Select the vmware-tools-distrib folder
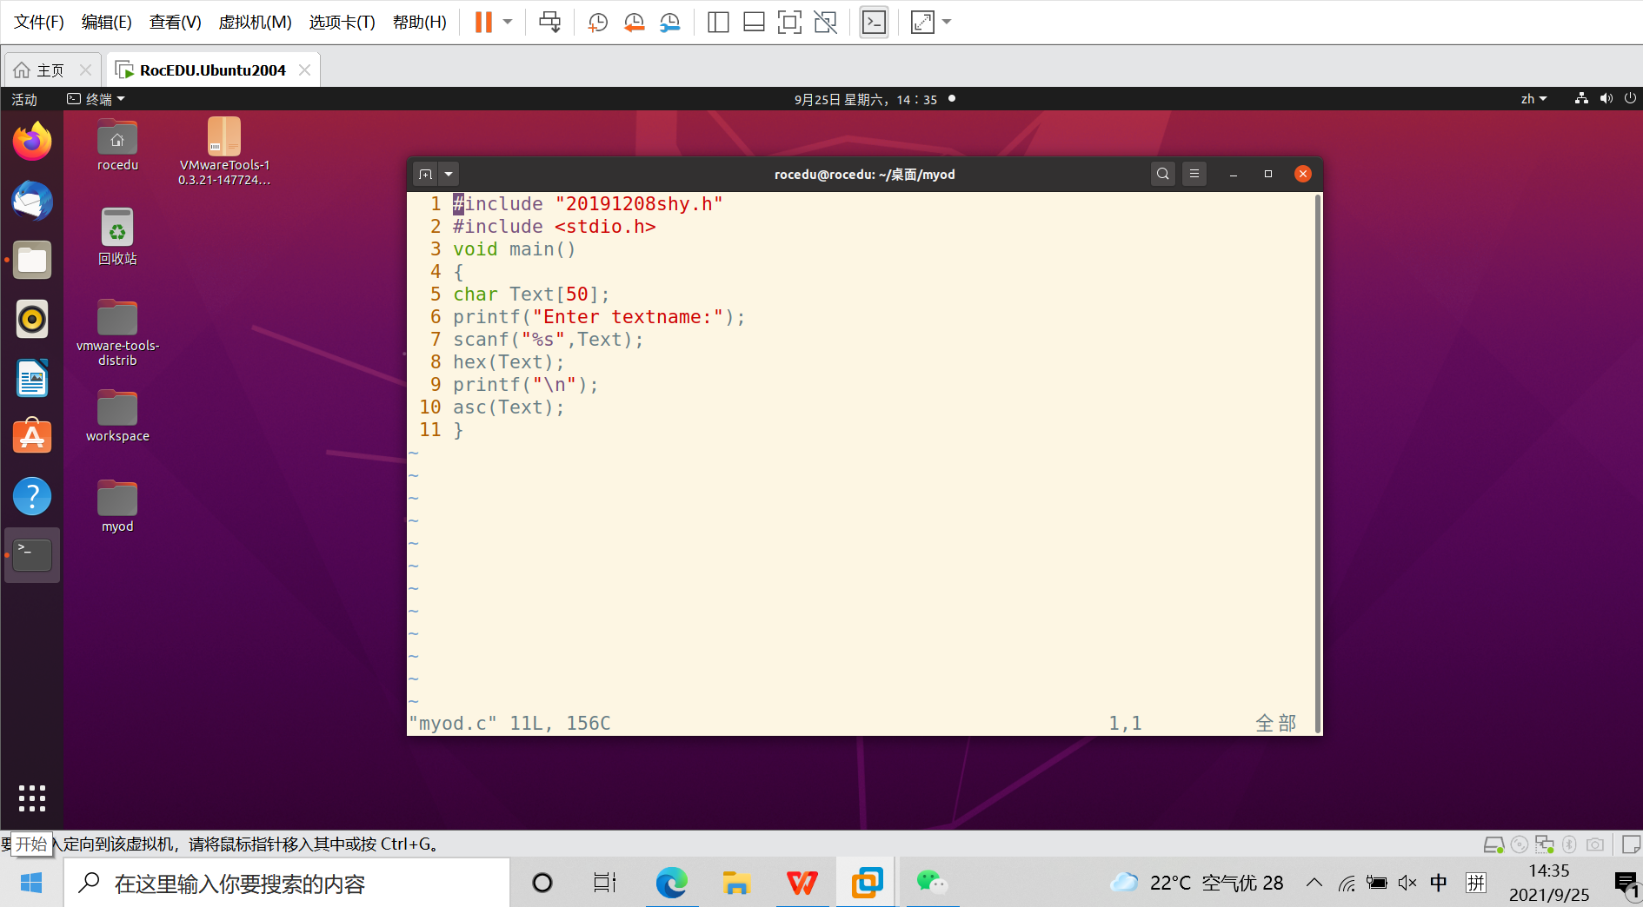 pyautogui.click(x=117, y=334)
